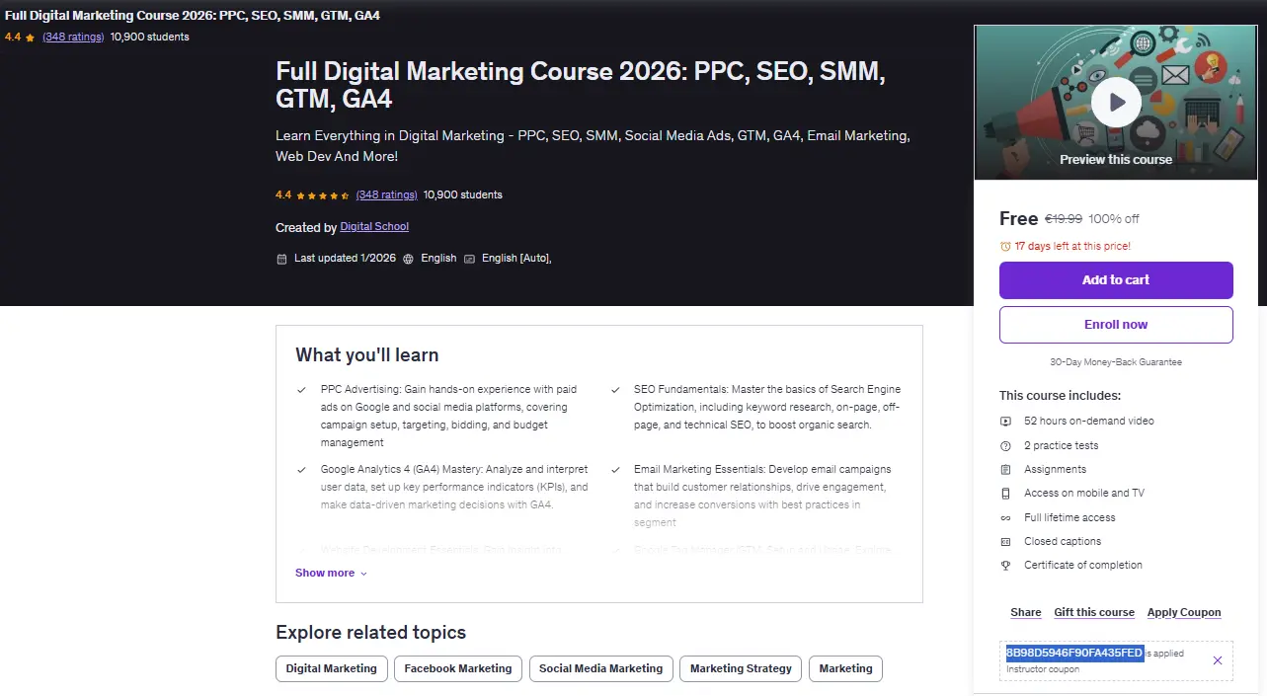
Task: Click the course preview thumbnail image
Action: (x=1116, y=103)
